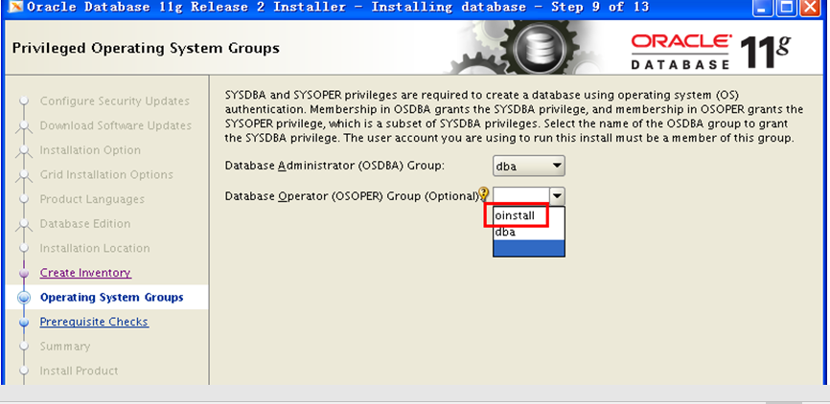This screenshot has height=404, width=830.
Task: Open the OSDBA group dropdown showing dba
Action: click(529, 166)
